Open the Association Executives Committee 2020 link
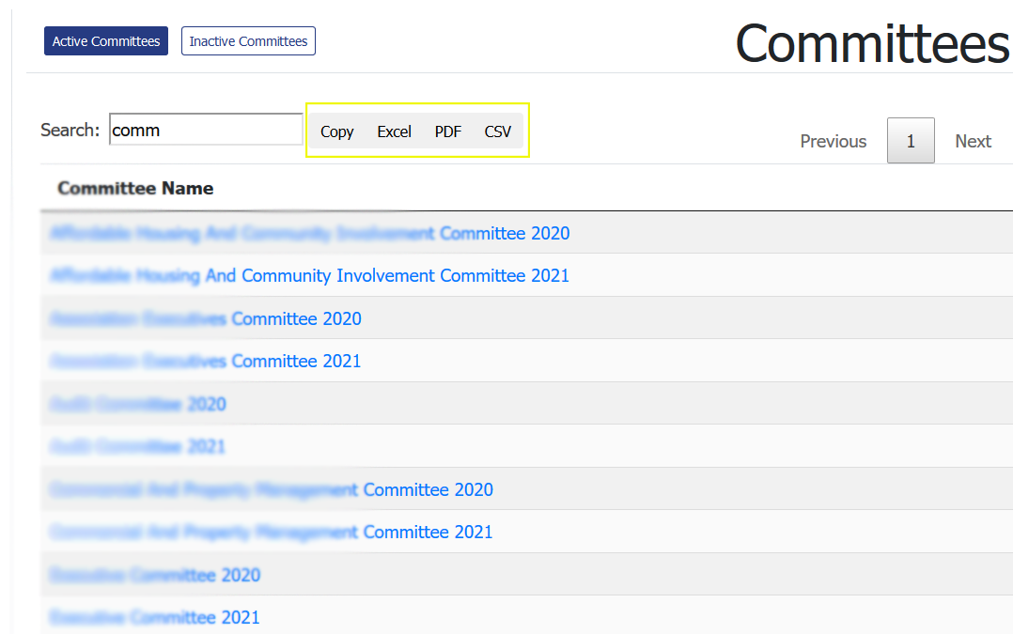1013x634 pixels. tap(205, 319)
